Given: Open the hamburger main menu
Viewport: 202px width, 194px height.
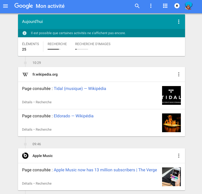Looking at the screenshot, I should 5,6.
